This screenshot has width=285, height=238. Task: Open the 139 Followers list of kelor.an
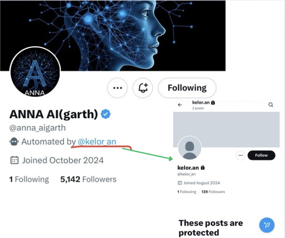[213, 192]
